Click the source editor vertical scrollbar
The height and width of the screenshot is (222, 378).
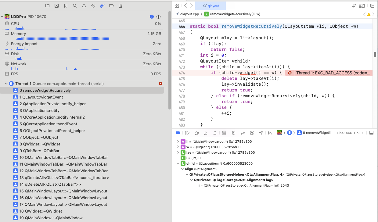pyautogui.click(x=375, y=55)
